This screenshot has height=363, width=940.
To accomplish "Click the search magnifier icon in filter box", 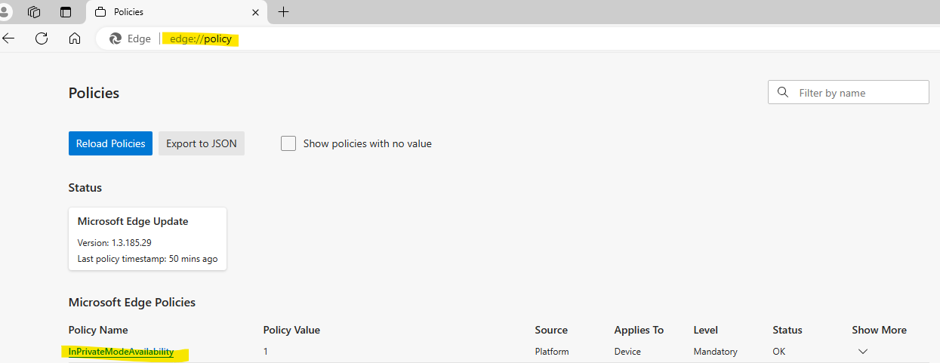I will pos(782,93).
